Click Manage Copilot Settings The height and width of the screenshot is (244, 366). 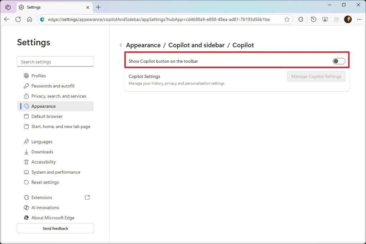tap(316, 76)
